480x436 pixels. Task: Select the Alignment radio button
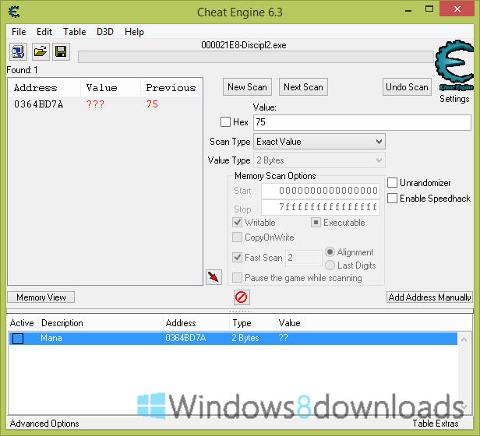(x=330, y=251)
